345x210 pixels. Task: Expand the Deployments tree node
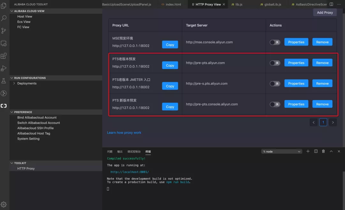coord(14,83)
